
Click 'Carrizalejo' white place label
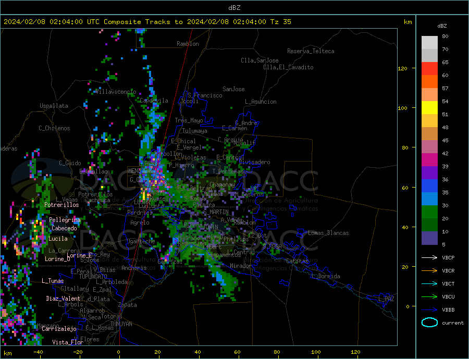click(x=59, y=329)
